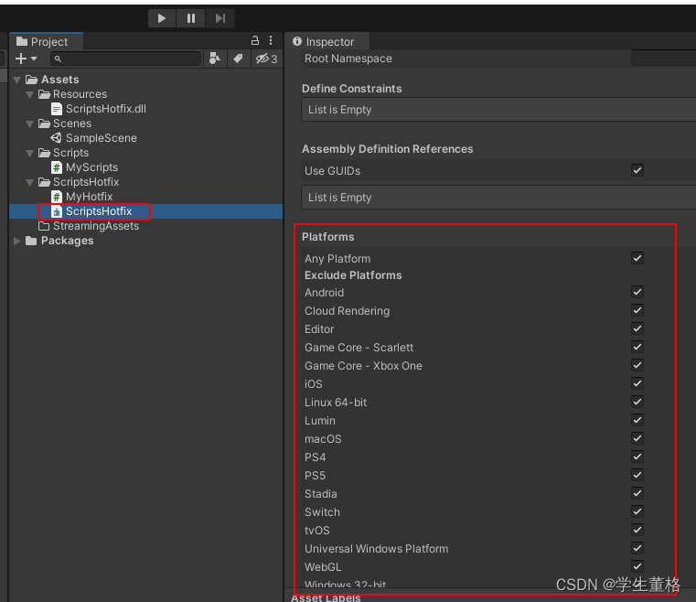This screenshot has height=602, width=696.
Task: Click the MyHotfix script hash icon
Action: tap(57, 197)
